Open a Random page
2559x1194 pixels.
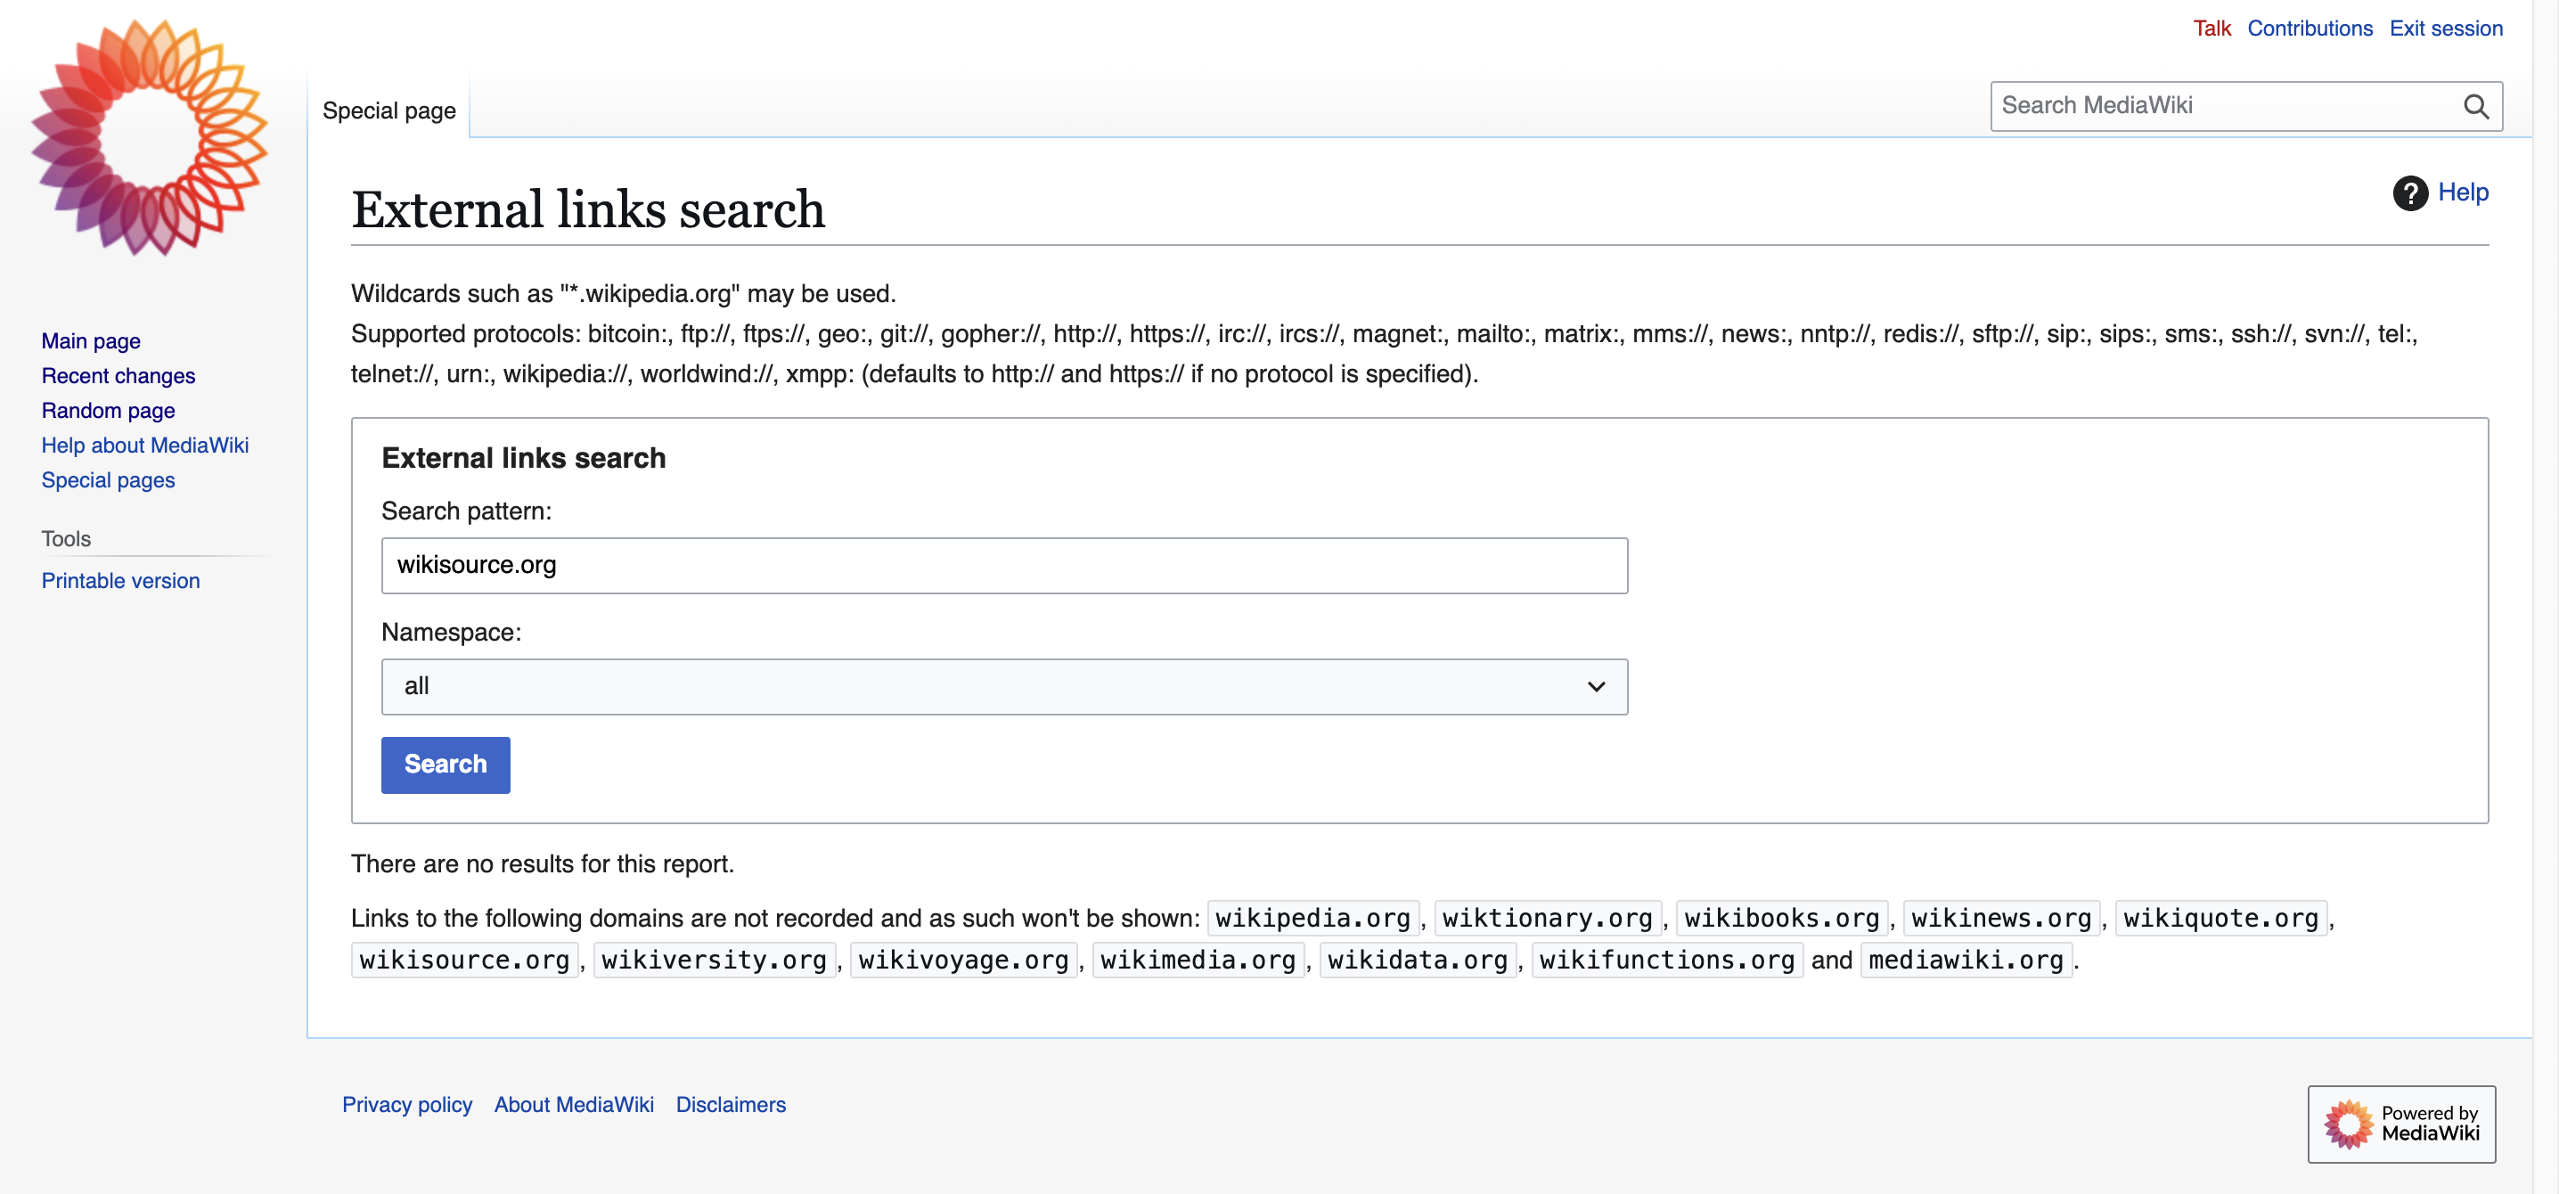[x=109, y=410]
